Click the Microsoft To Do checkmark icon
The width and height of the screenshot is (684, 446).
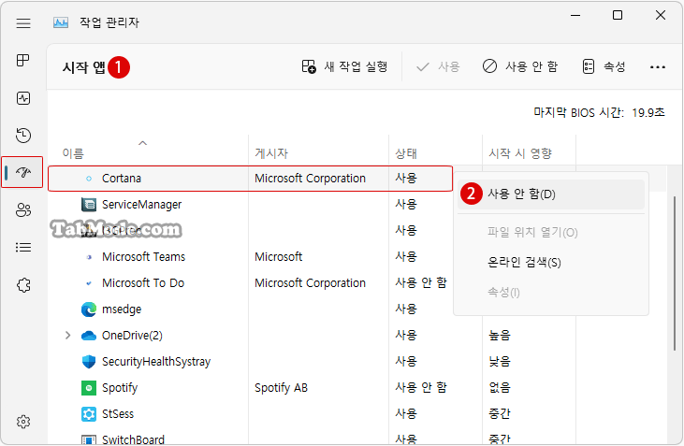89,283
